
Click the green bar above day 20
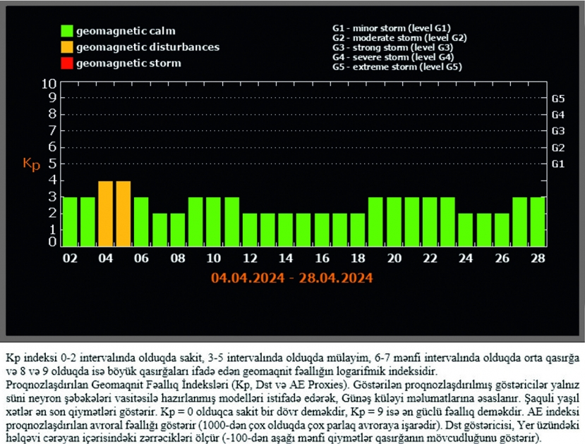click(394, 221)
